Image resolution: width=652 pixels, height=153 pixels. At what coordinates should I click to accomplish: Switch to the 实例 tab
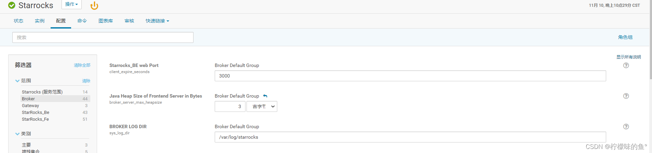coord(40,21)
